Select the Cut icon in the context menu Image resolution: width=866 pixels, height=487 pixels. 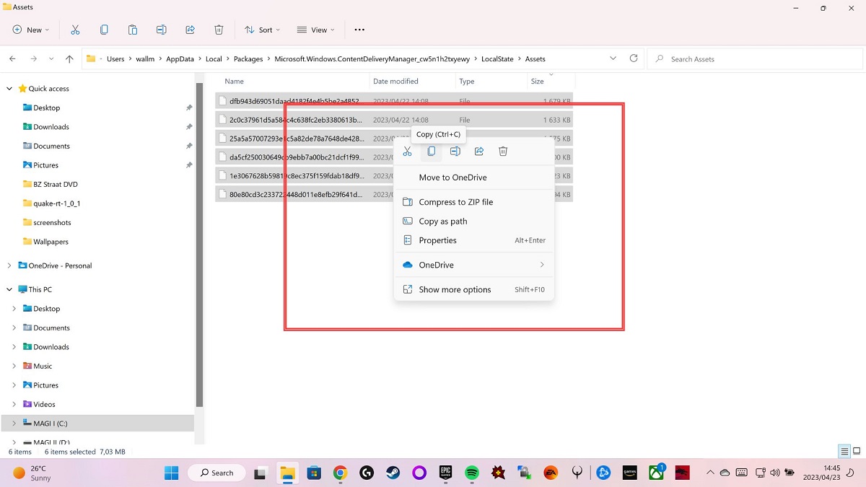407,152
